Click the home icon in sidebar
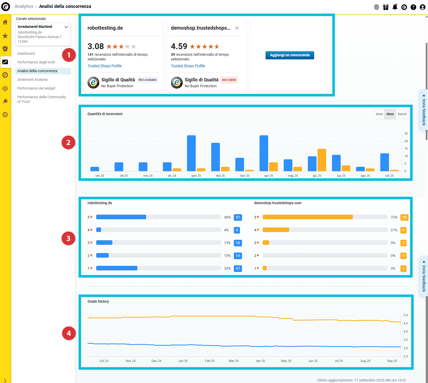The height and width of the screenshot is (383, 428). (5, 22)
